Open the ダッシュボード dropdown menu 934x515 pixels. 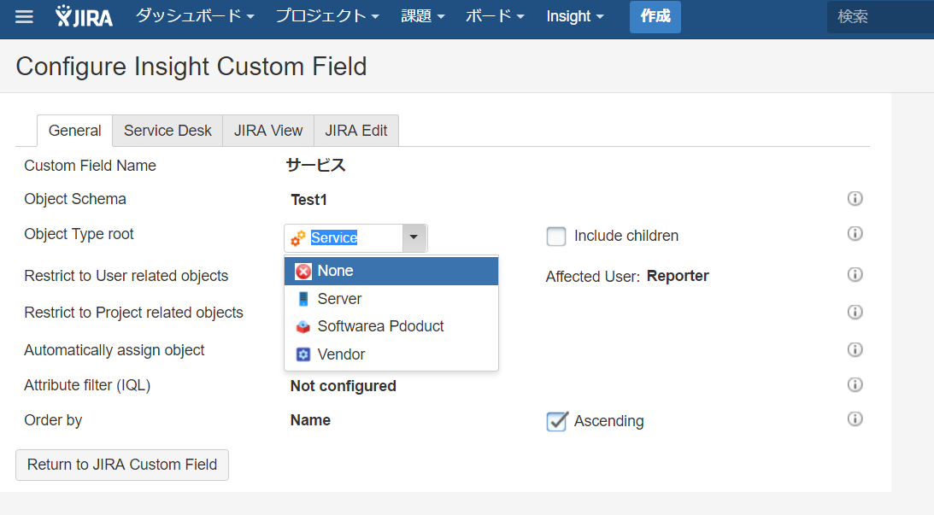(195, 16)
